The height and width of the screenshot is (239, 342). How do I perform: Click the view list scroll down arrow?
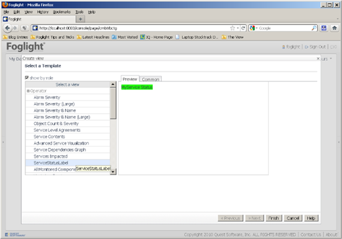(113, 172)
